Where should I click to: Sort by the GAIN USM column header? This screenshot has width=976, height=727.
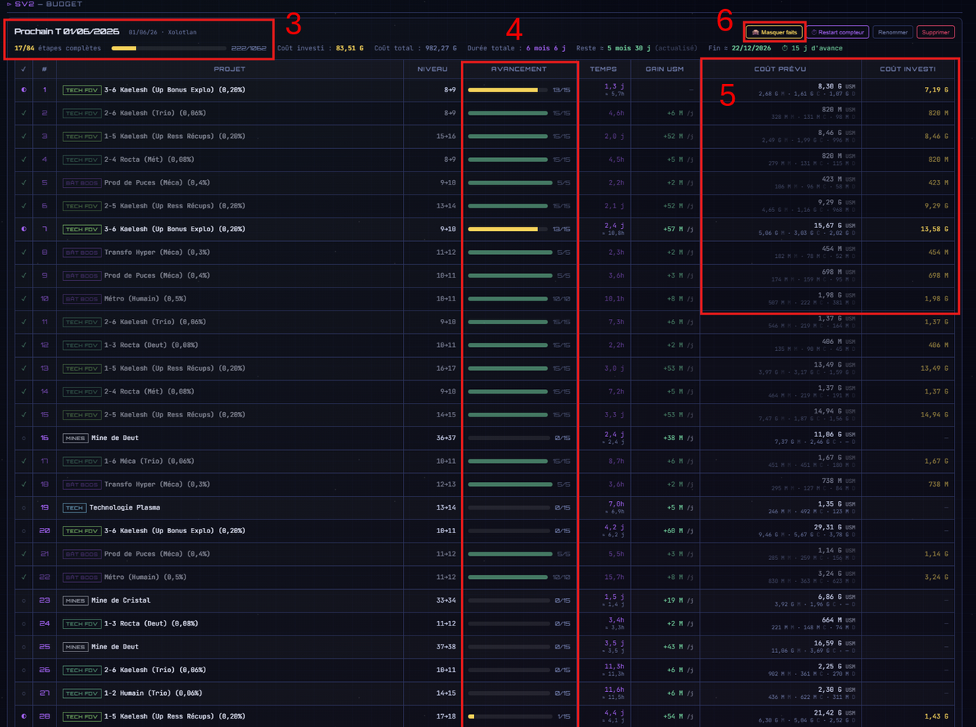pos(665,69)
